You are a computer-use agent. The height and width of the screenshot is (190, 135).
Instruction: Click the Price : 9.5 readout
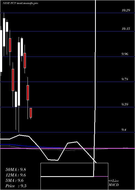point(16,186)
